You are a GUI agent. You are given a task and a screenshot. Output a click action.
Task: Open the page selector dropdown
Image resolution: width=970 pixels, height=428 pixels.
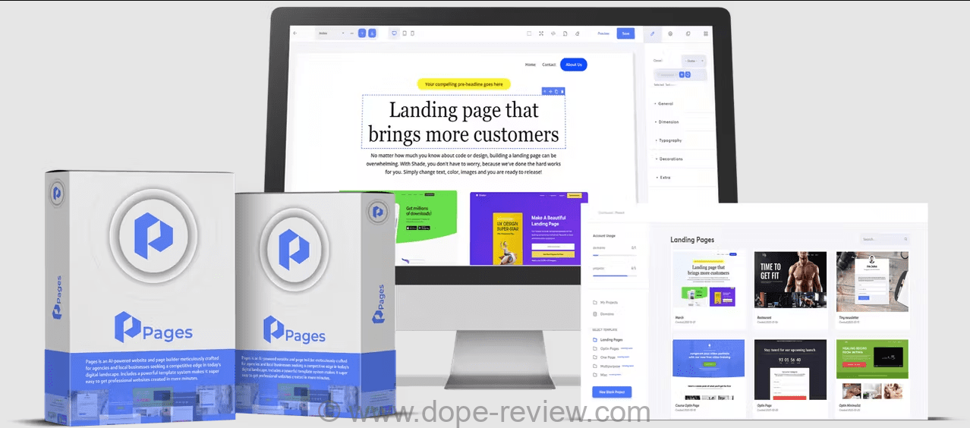tap(331, 33)
